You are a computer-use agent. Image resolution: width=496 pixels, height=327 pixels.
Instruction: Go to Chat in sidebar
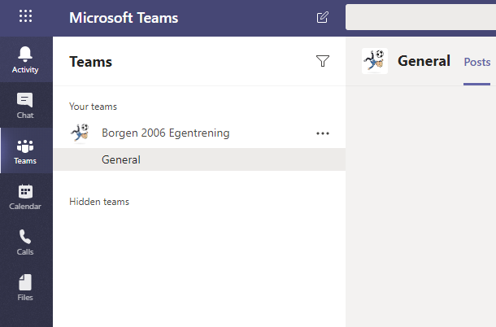(x=25, y=106)
